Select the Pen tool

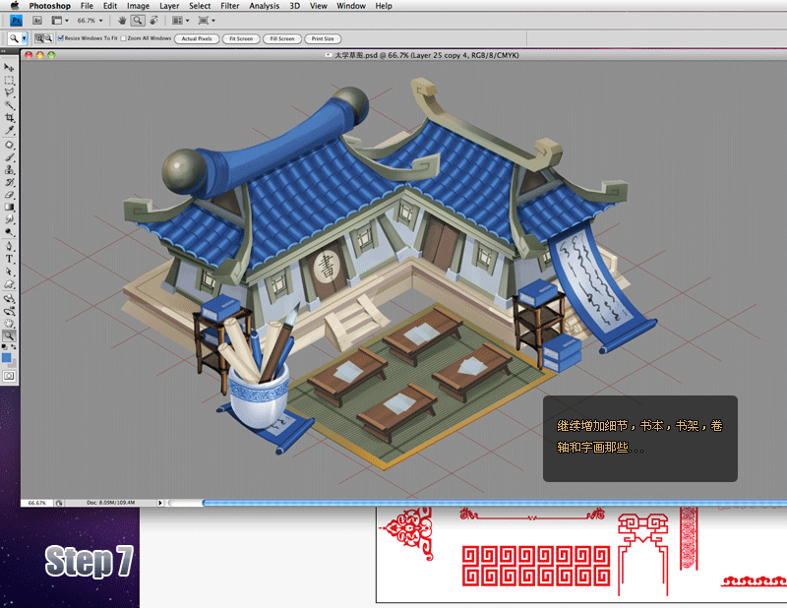click(9, 247)
